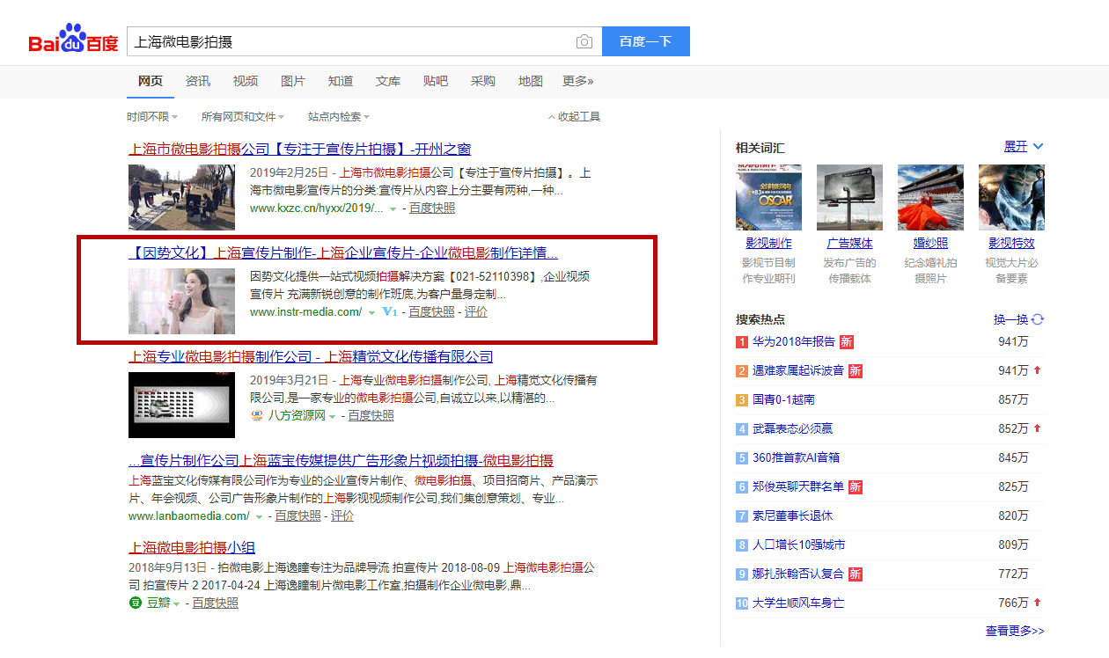Open the 影视特效 thumbnail image

click(x=1011, y=197)
